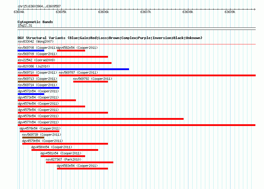
Task: Open the esv22542 (Conrad2009) label
Action: click(x=36, y=60)
